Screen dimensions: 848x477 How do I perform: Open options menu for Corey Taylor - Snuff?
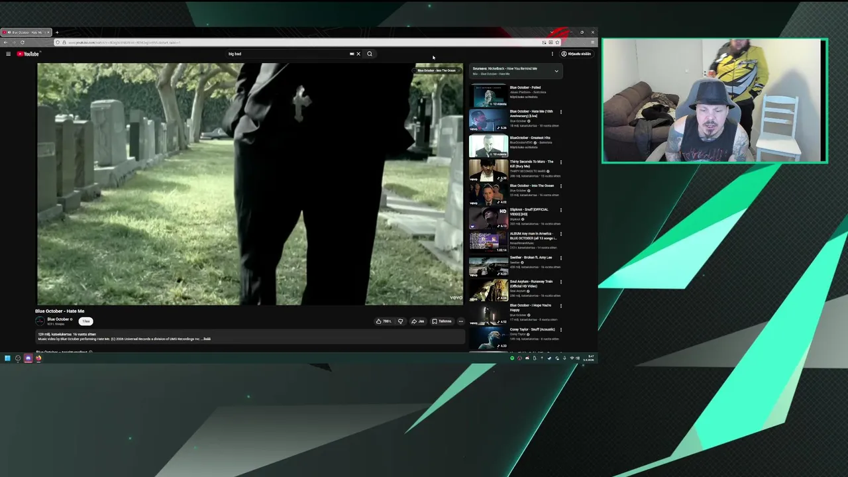coord(560,330)
